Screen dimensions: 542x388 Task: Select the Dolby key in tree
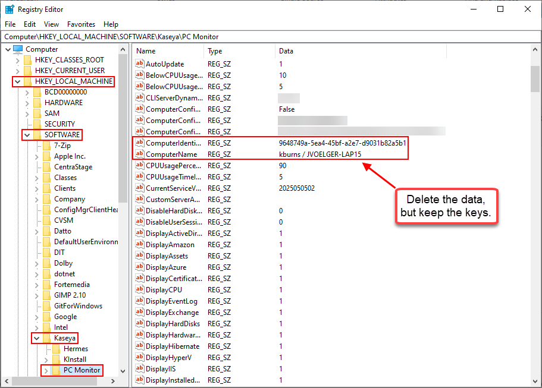pyautogui.click(x=64, y=263)
